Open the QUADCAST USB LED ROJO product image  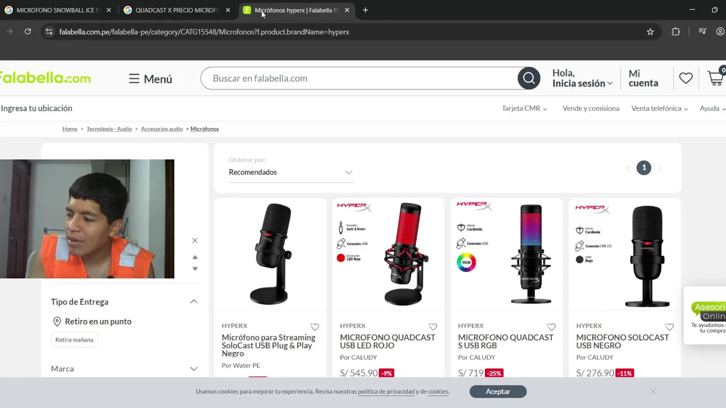tap(389, 254)
